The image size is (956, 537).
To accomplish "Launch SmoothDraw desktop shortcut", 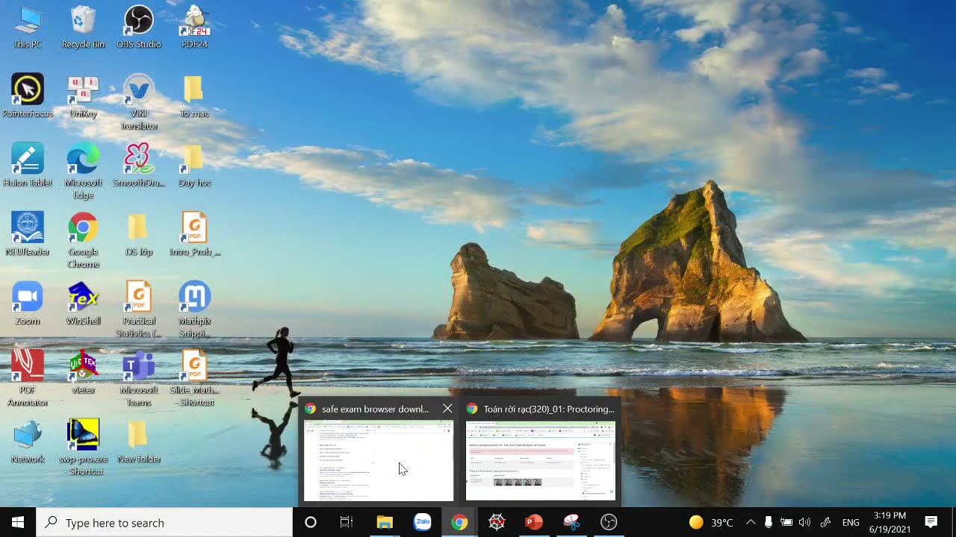I will (138, 166).
